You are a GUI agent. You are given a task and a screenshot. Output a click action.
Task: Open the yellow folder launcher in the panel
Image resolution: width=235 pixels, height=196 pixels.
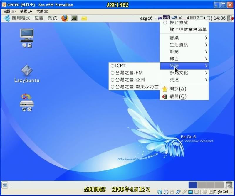pos(84,18)
